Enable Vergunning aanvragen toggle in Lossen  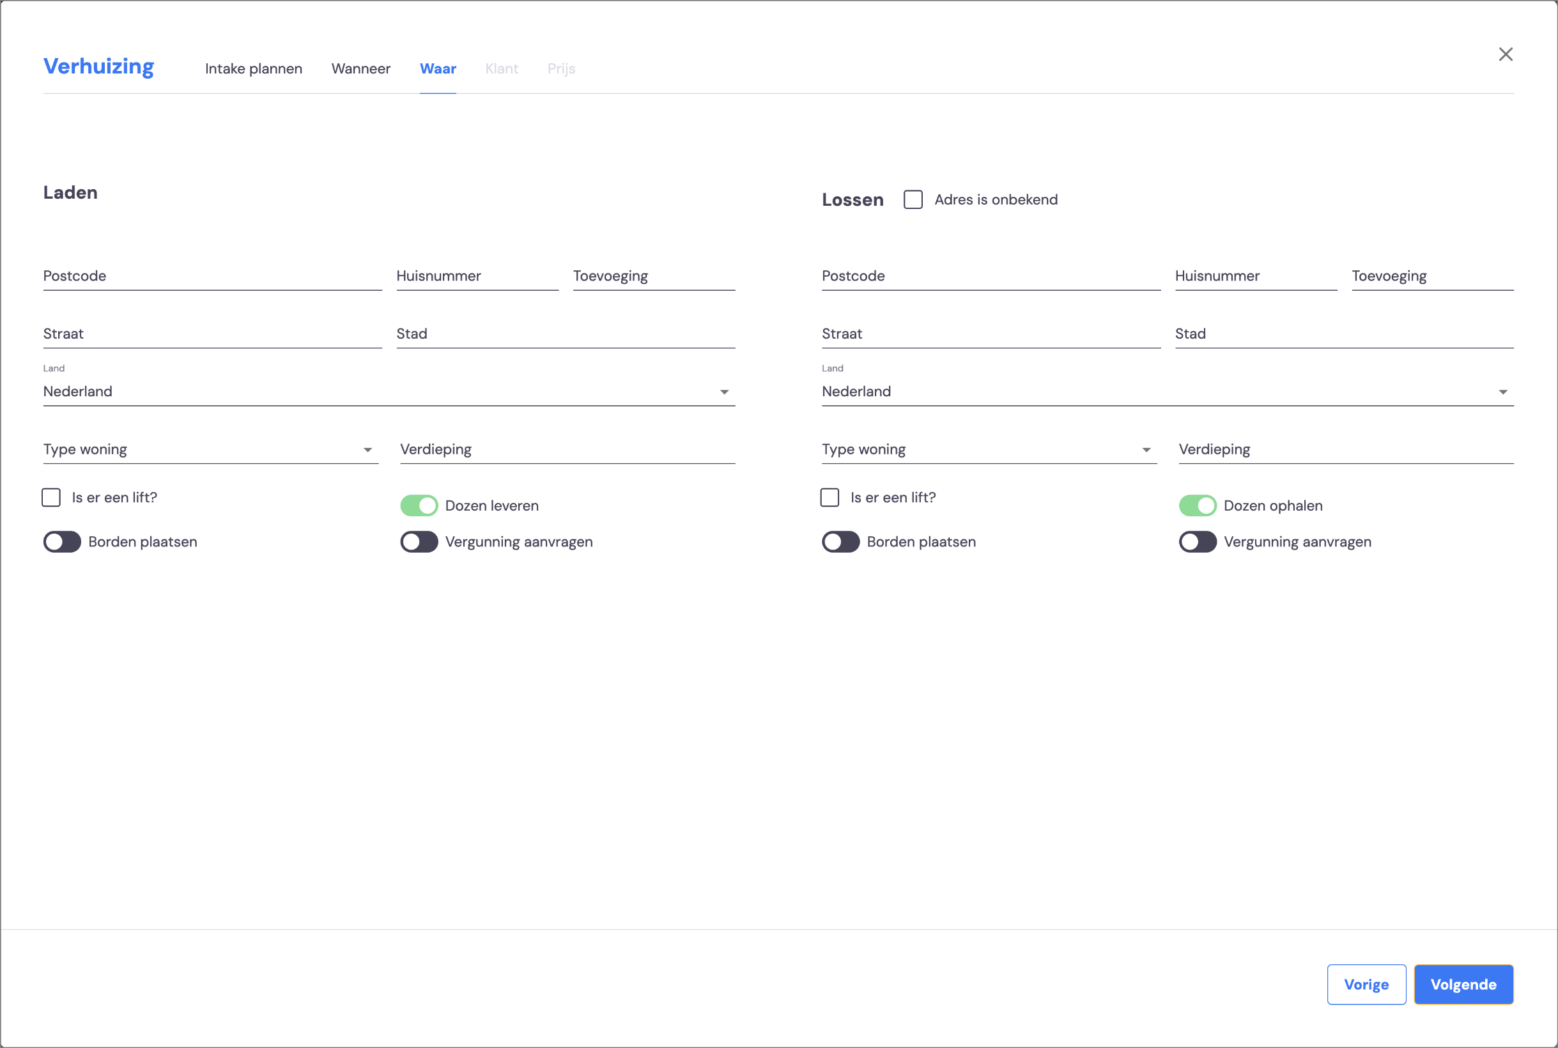click(1197, 541)
